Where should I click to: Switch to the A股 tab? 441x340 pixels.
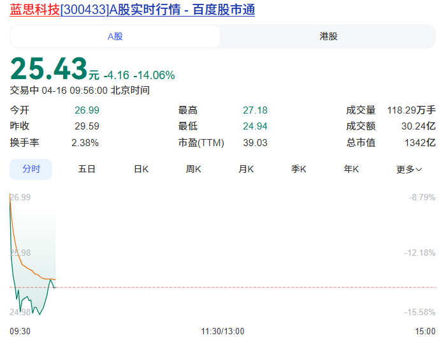(115, 36)
